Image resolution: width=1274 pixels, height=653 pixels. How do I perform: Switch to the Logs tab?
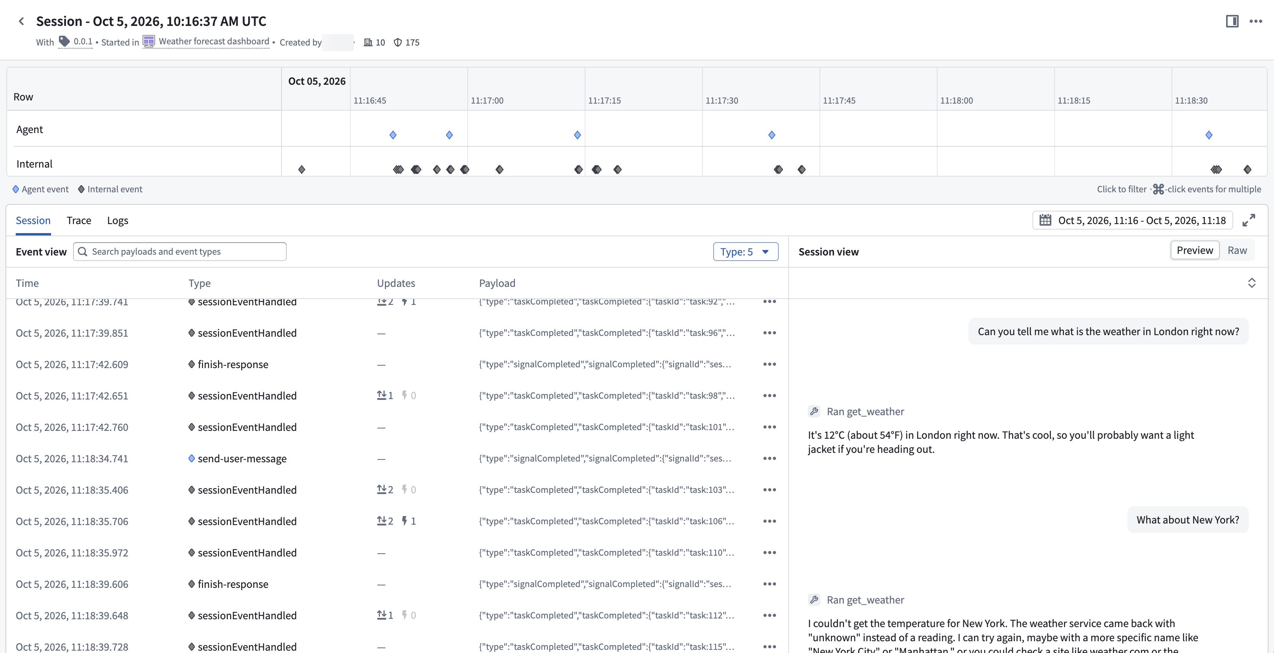point(118,221)
